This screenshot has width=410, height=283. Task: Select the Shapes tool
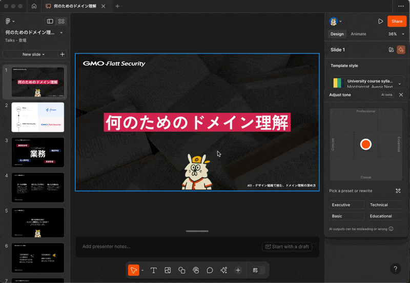pyautogui.click(x=182, y=270)
